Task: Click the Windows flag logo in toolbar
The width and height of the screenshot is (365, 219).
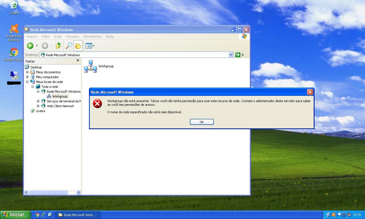Action: click(x=244, y=36)
